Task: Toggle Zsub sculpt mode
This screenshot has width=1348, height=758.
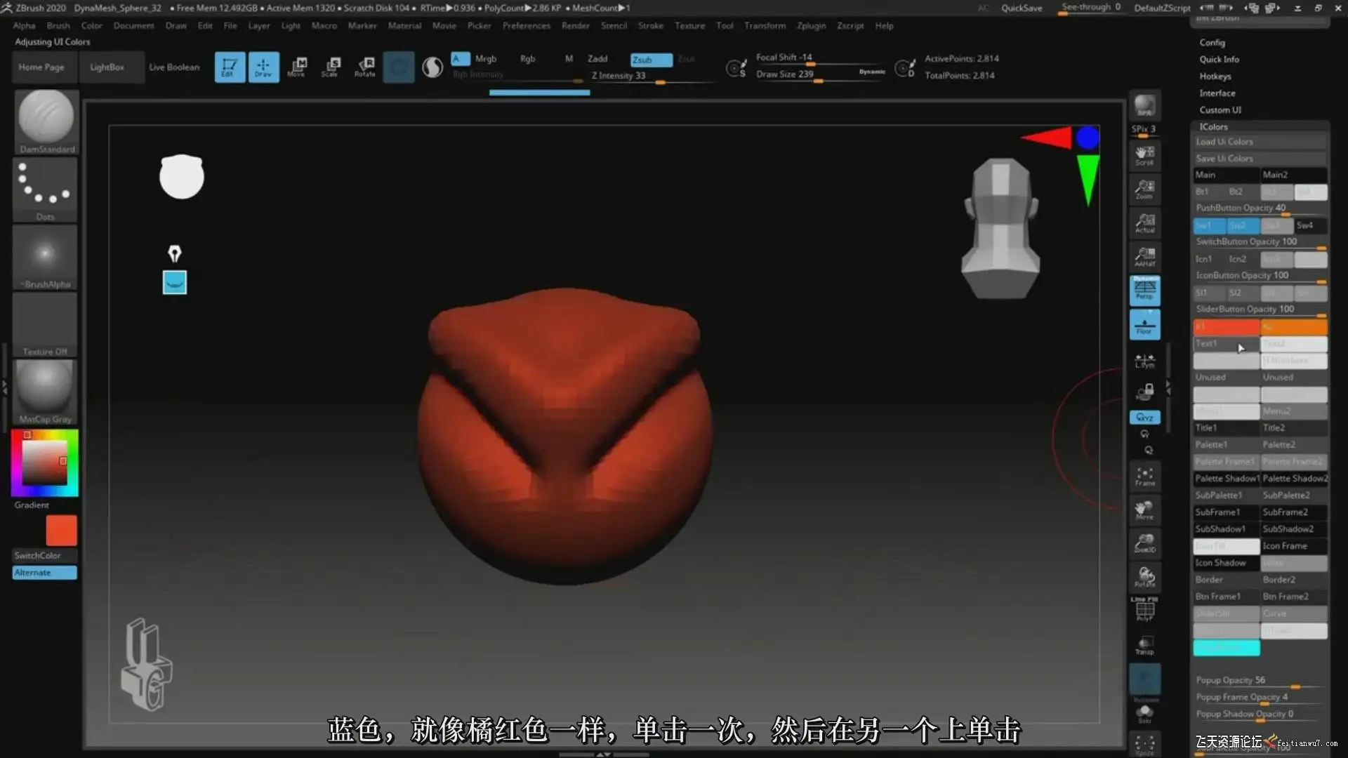Action: coord(651,60)
